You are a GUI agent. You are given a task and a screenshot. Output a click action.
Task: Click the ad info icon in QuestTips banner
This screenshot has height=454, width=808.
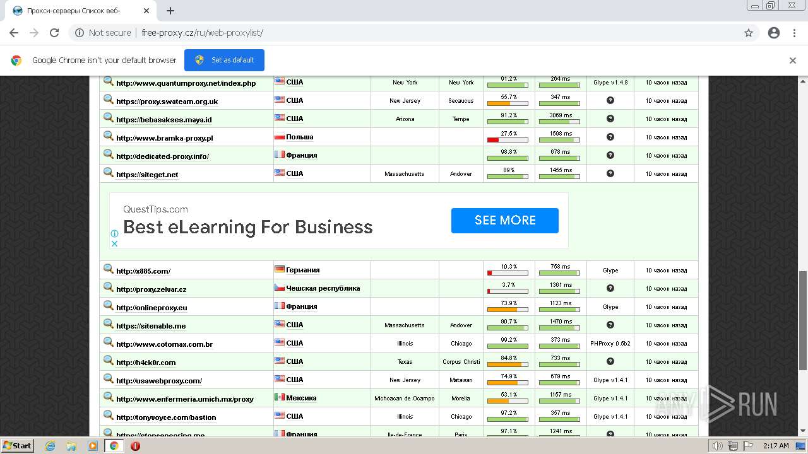coord(115,234)
